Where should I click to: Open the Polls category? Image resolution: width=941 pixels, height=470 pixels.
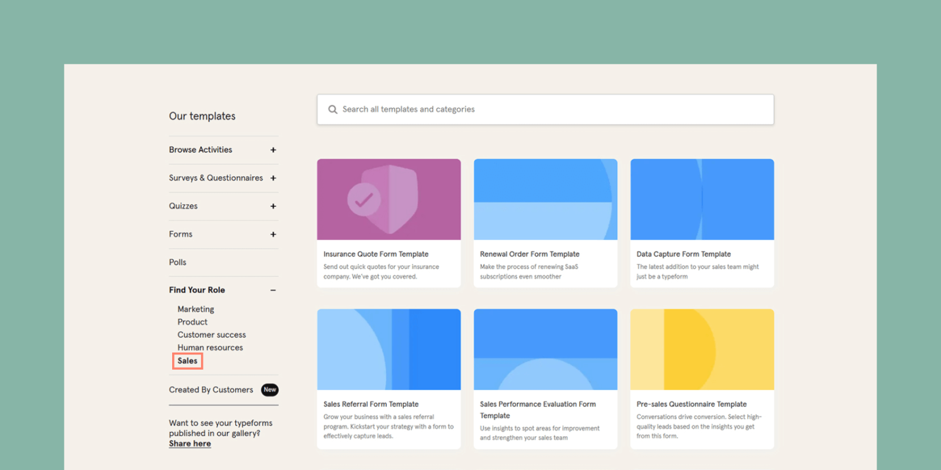pyautogui.click(x=178, y=262)
